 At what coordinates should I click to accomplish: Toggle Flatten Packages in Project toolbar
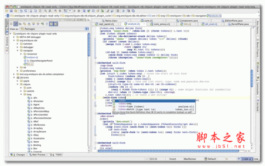(x=11, y=24)
